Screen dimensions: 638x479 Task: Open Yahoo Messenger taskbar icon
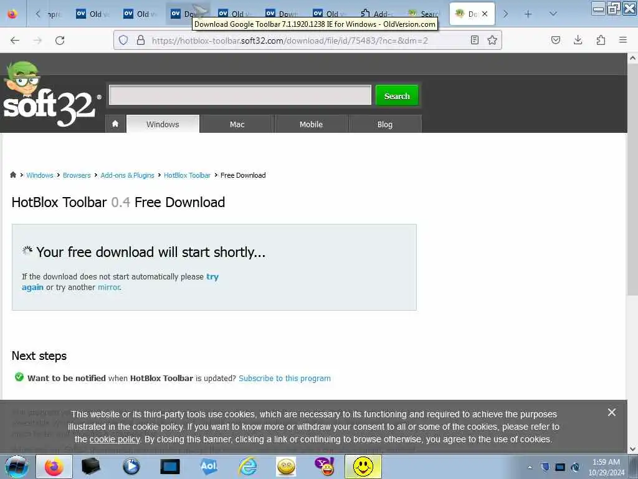(x=324, y=467)
